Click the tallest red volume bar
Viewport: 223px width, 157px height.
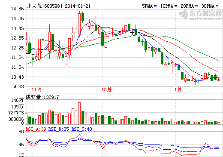[79, 113]
